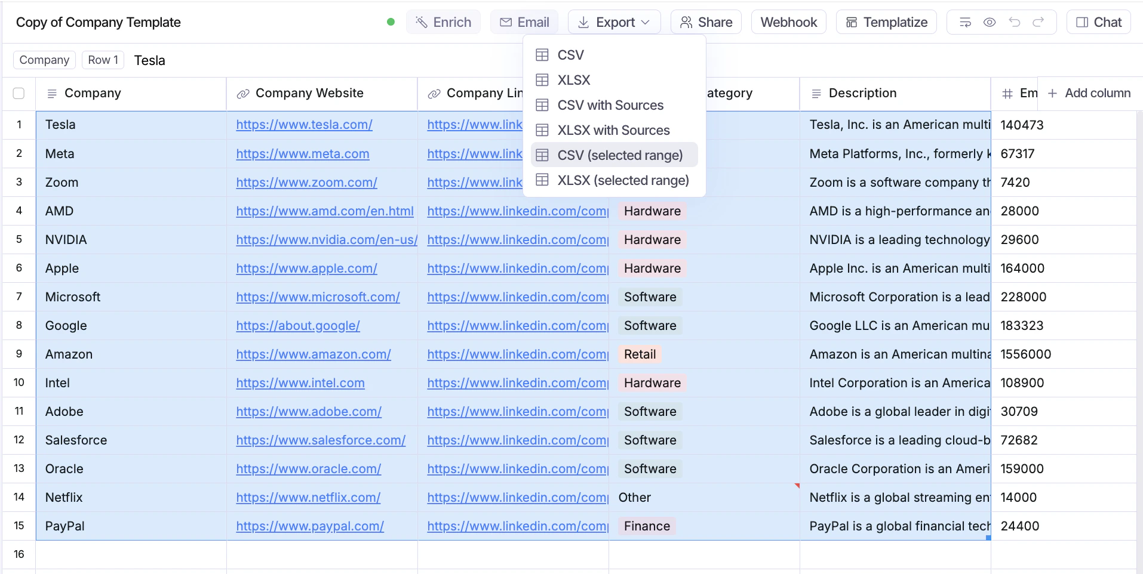1143x574 pixels.
Task: Click the XLSX table icon in menu
Action: coord(542,80)
